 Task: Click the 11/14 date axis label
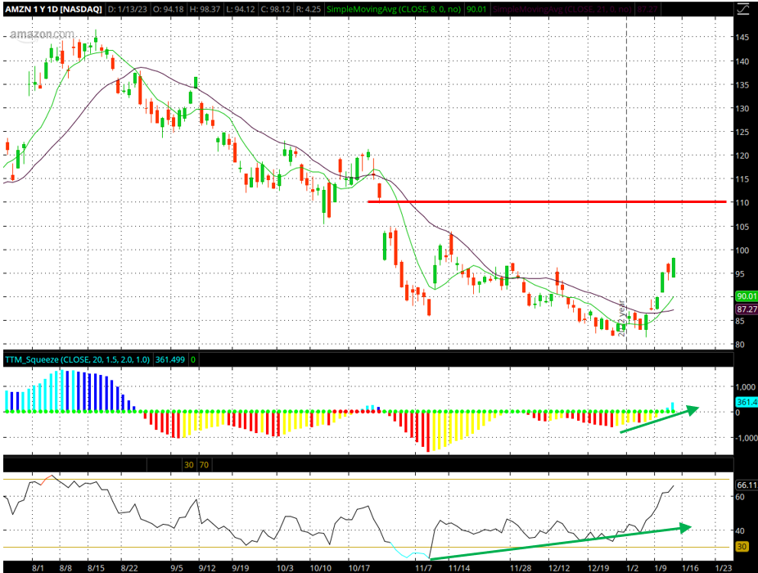[459, 568]
